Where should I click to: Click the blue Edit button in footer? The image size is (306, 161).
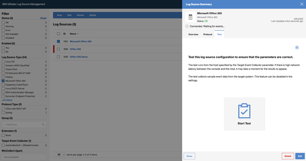[300, 156]
